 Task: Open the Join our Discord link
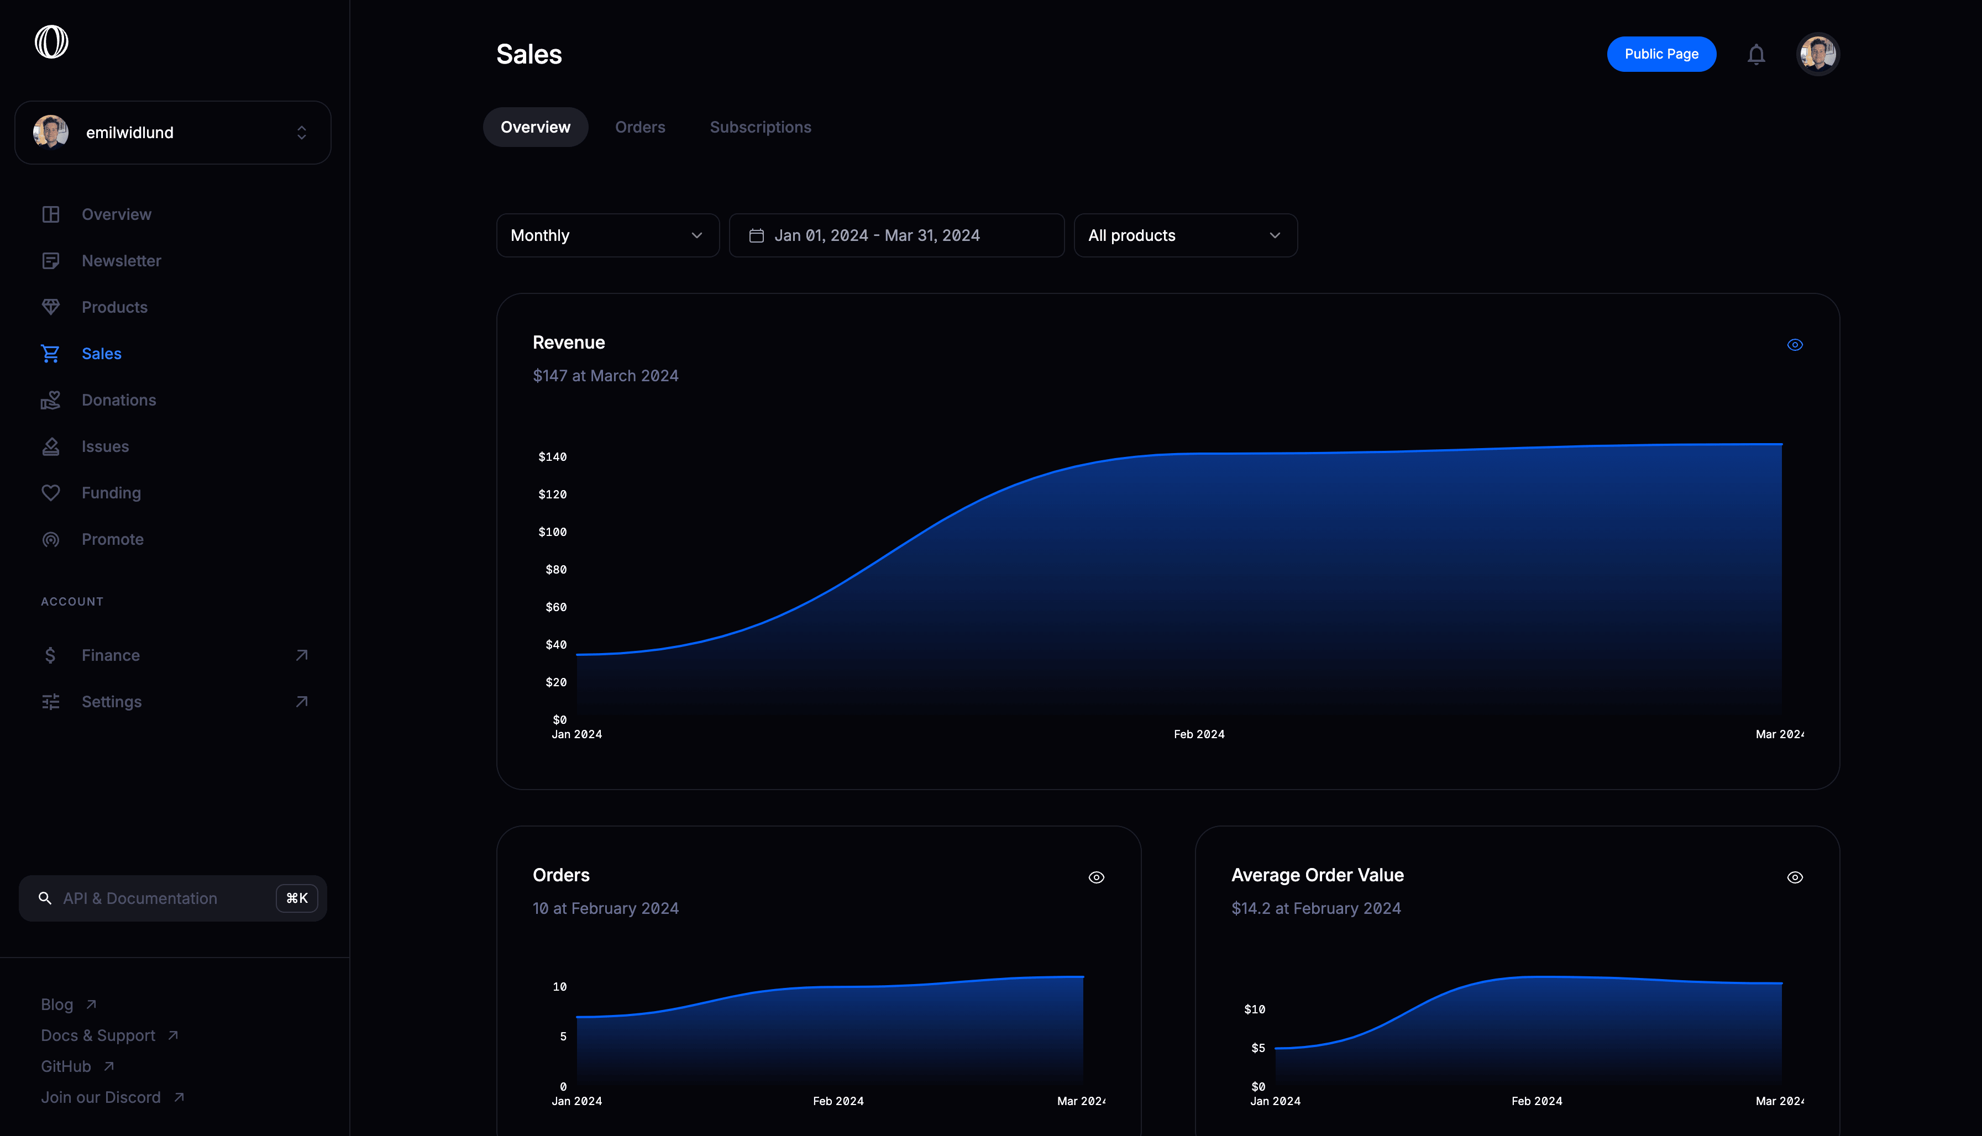100,1096
